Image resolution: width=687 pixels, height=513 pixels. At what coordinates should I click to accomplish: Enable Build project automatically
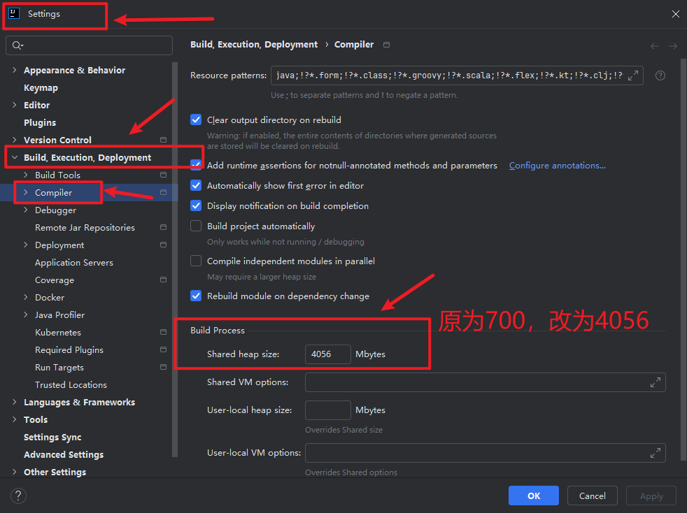click(196, 226)
